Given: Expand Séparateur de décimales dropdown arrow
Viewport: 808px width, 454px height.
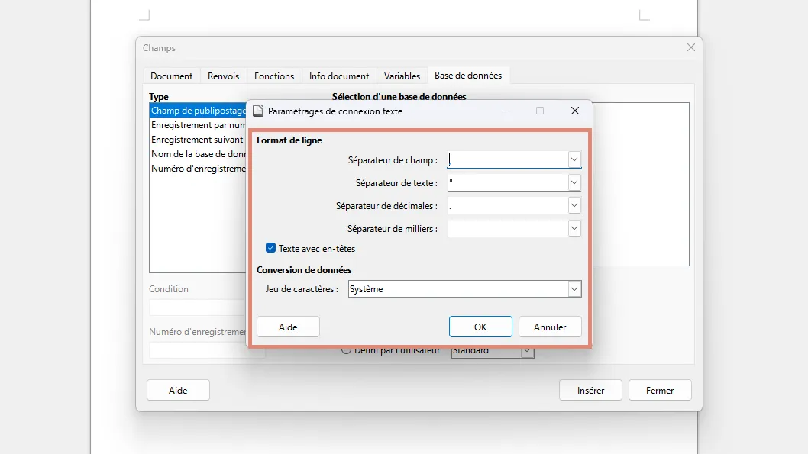Looking at the screenshot, I should (x=574, y=205).
